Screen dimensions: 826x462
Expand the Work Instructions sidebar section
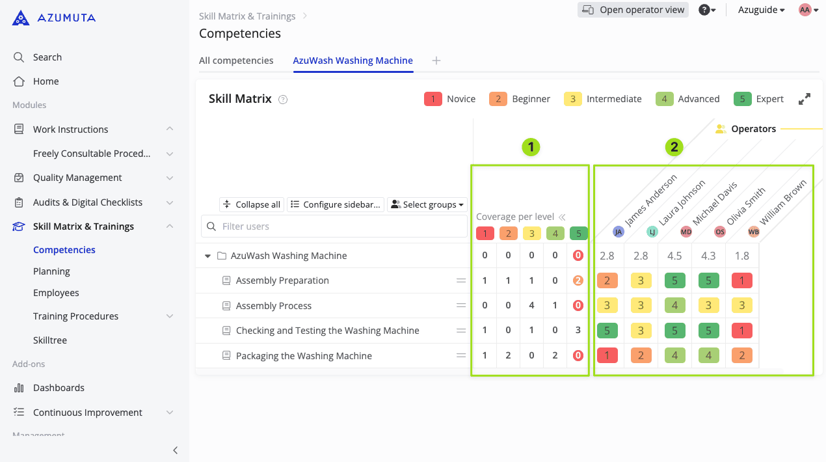[x=169, y=129]
